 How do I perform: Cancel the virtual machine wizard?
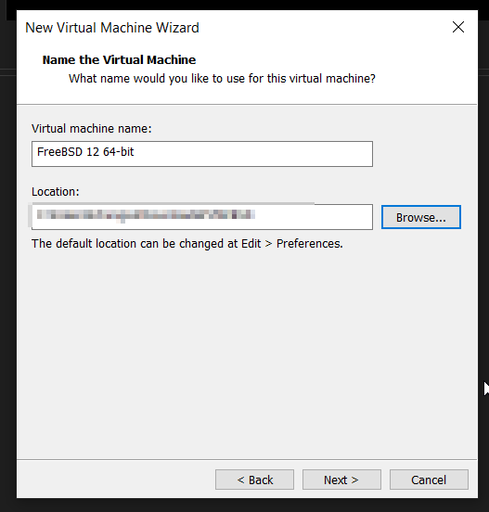click(429, 480)
